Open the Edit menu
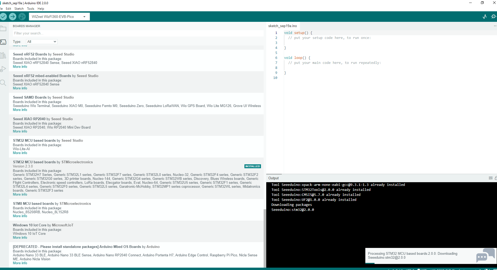Screen dimensions: 497x270 click(x=8, y=9)
